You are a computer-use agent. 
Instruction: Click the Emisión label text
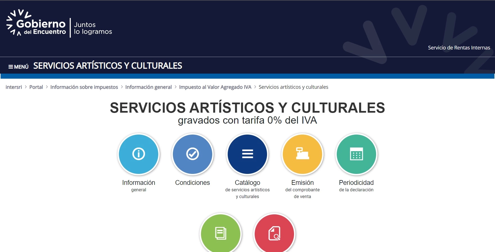(302, 183)
